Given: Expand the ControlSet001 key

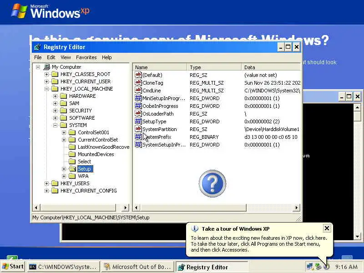Looking at the screenshot, I should point(64,132).
